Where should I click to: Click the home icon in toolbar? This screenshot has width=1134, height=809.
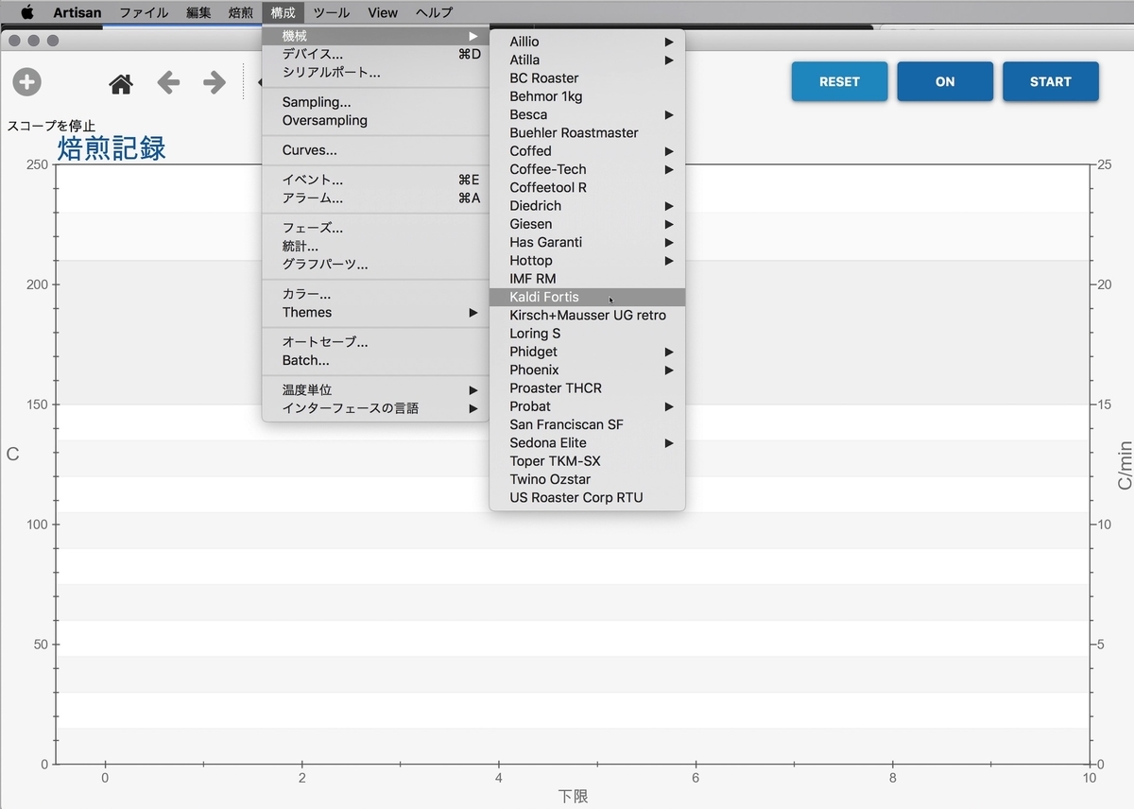click(x=121, y=84)
